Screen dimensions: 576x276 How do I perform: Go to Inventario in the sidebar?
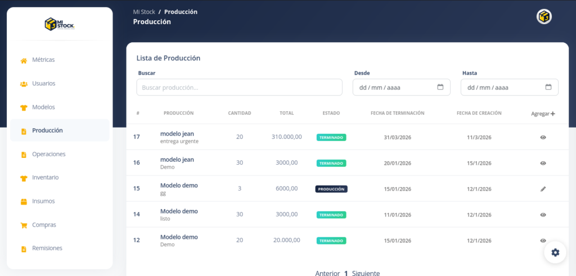[46, 178]
